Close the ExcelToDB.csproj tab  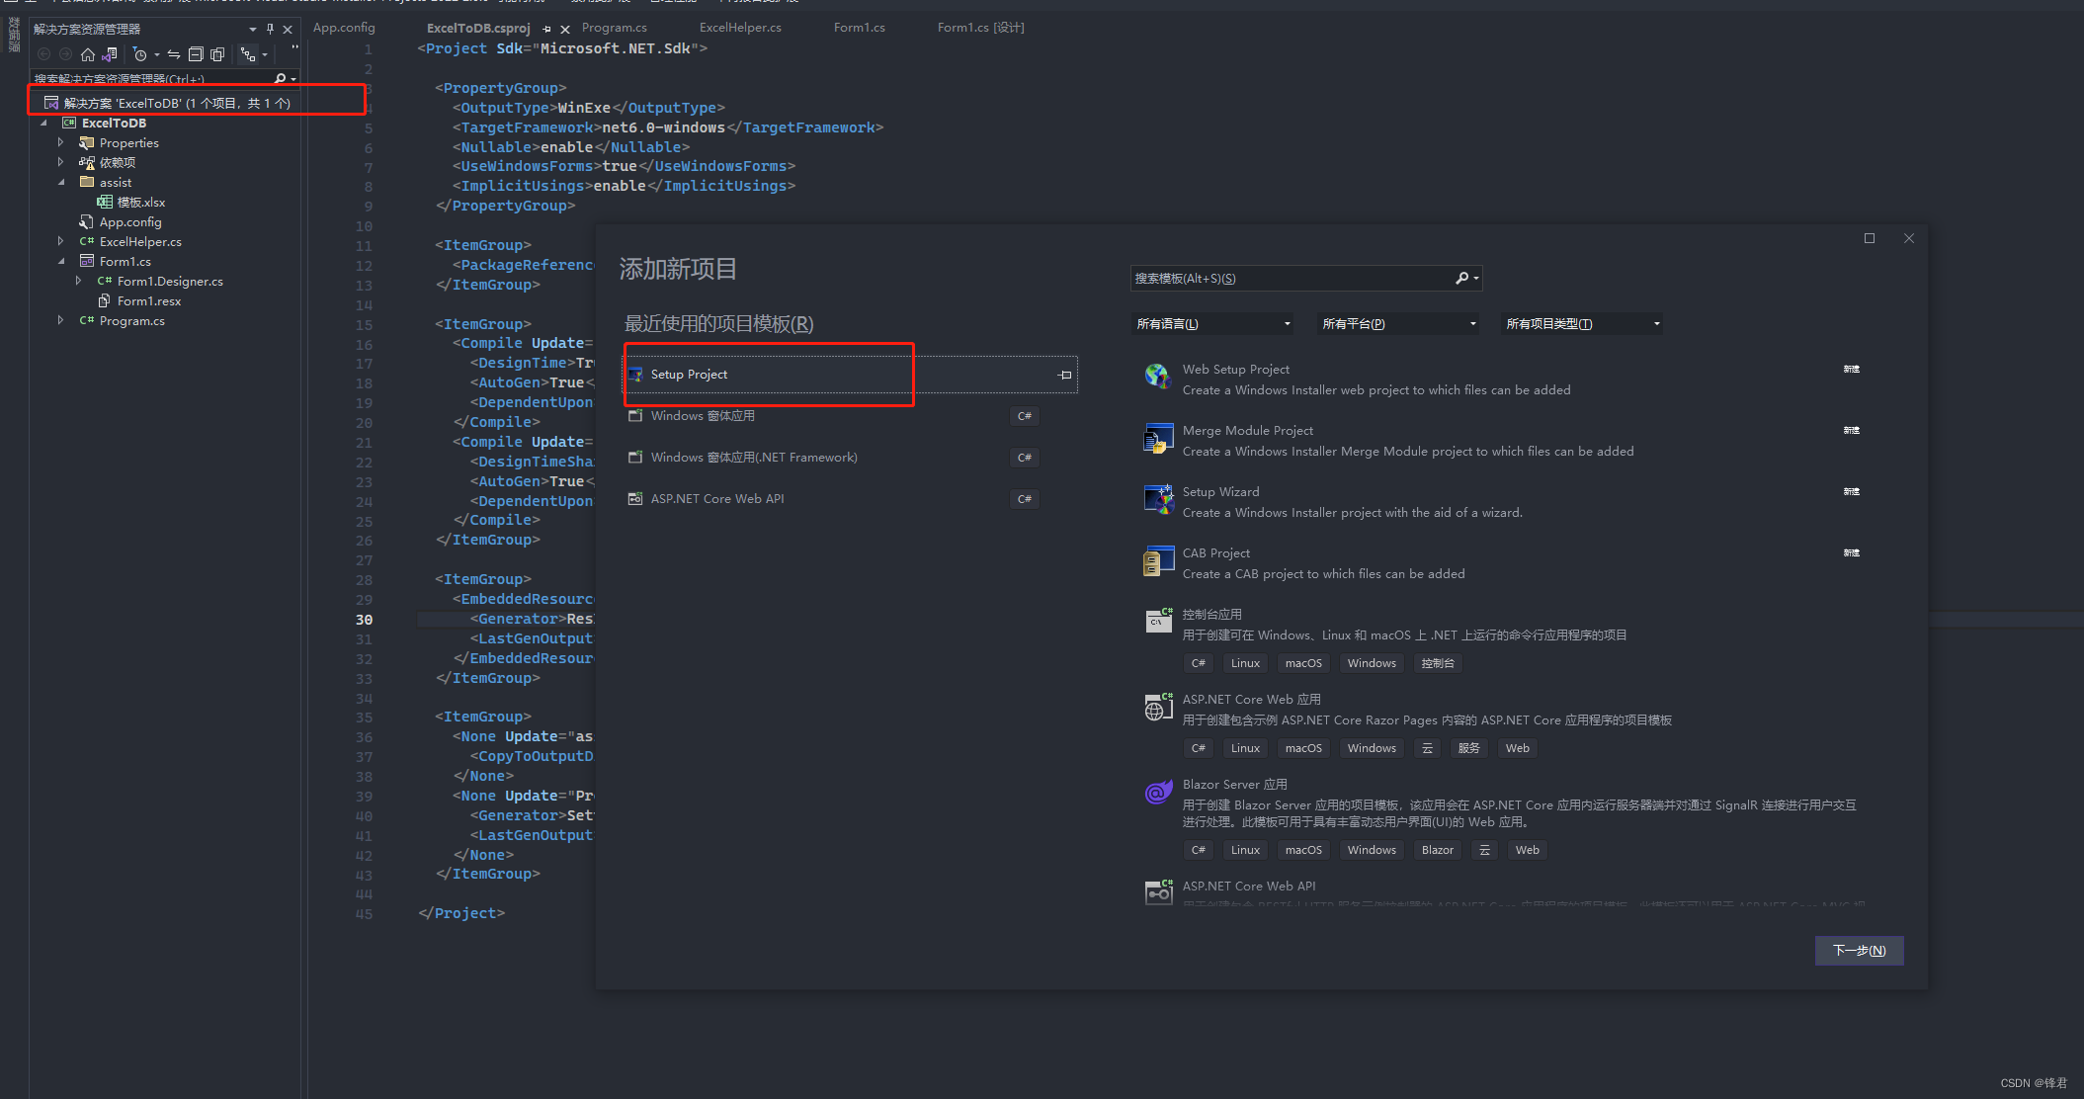[x=565, y=30]
